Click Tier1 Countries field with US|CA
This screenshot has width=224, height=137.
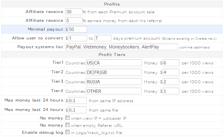[x=113, y=63]
